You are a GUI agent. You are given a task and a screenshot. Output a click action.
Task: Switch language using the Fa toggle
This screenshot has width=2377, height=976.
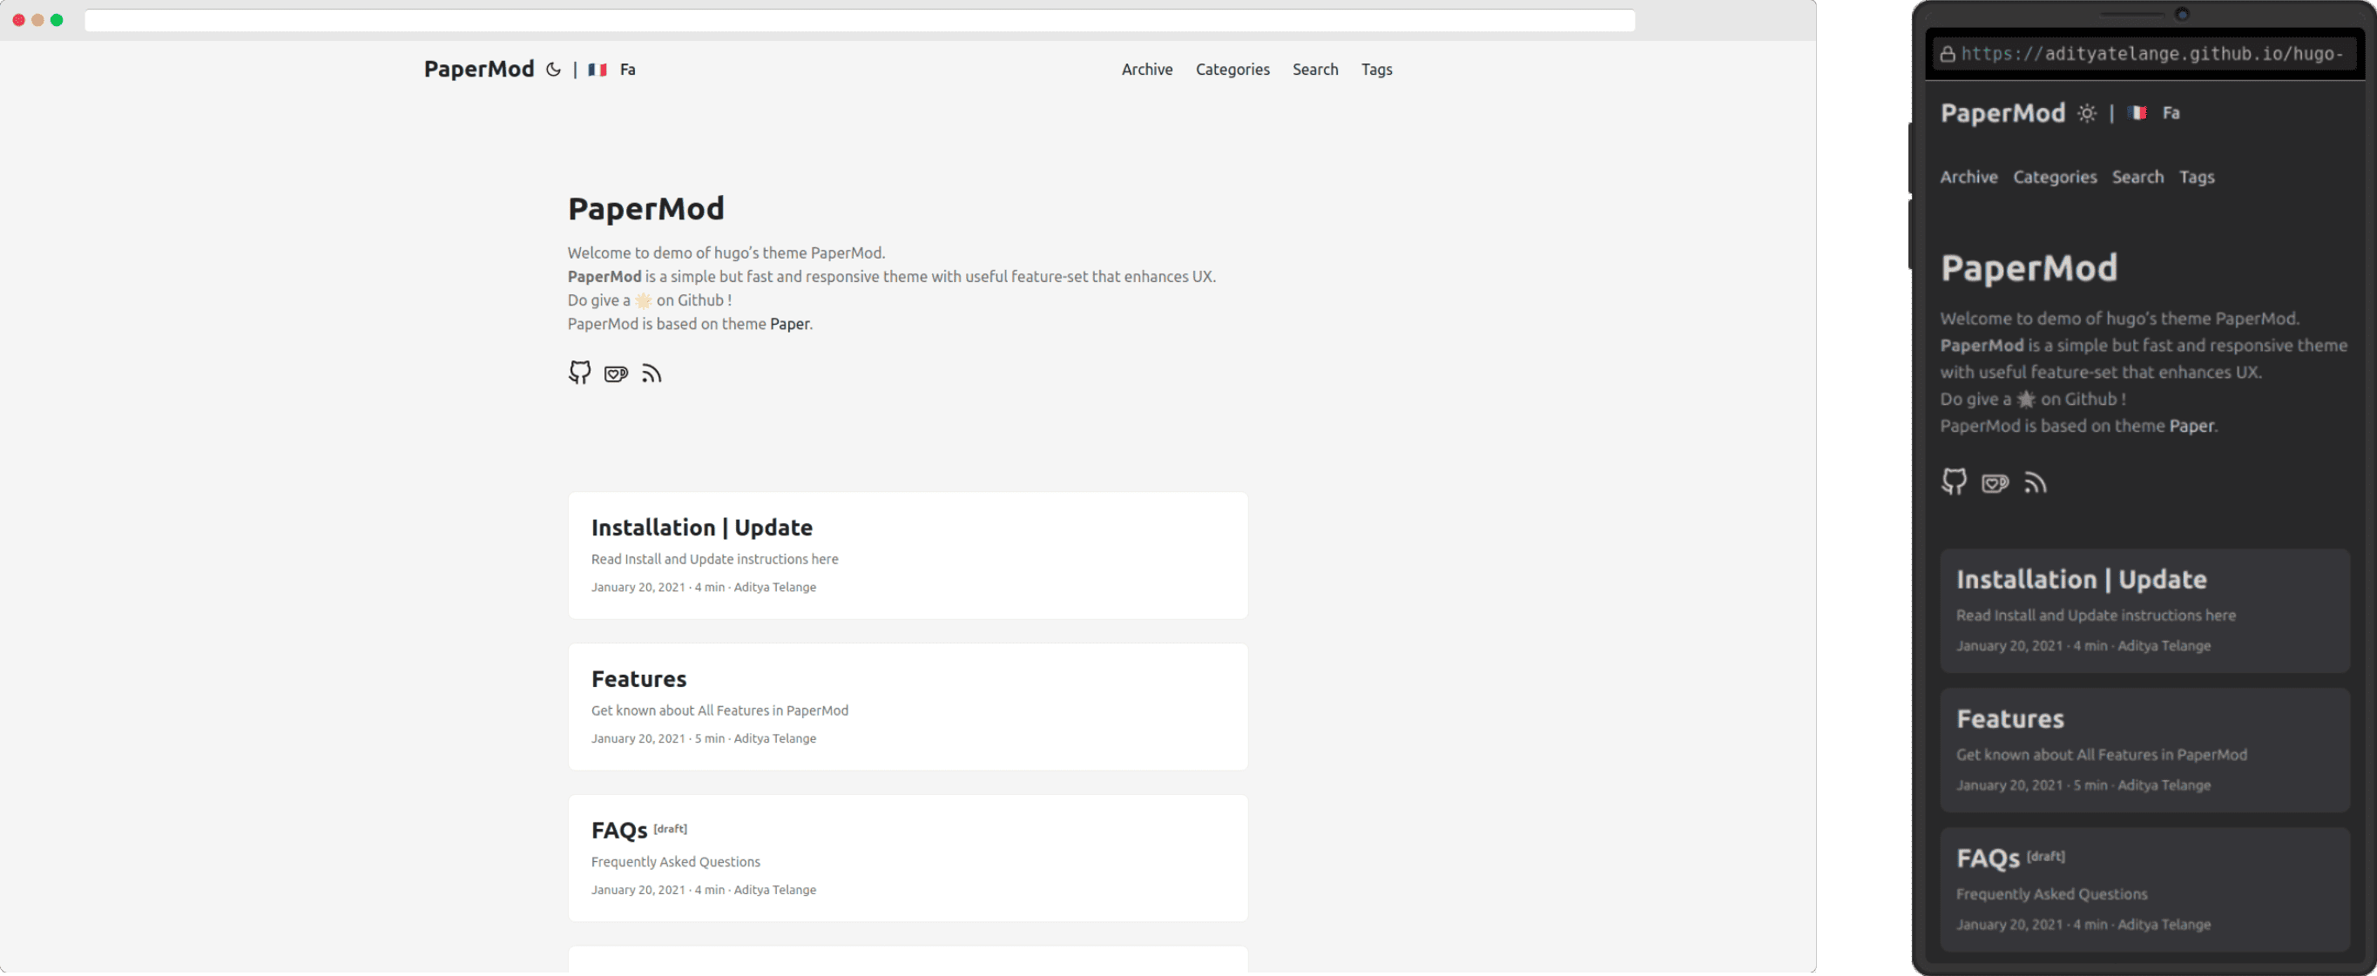point(627,69)
